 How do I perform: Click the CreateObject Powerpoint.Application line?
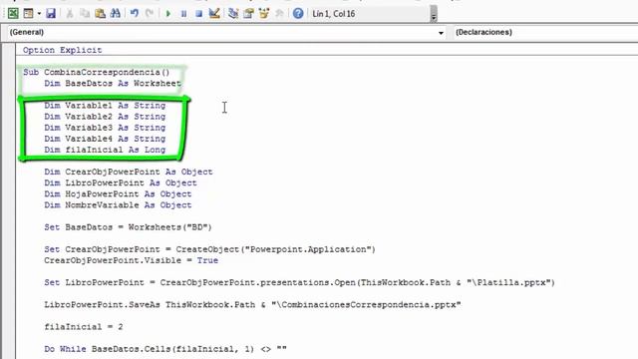209,249
